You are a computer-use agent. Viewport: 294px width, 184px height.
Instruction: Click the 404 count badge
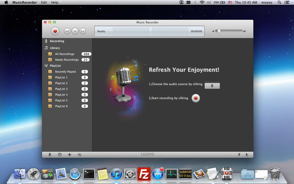click(x=86, y=54)
